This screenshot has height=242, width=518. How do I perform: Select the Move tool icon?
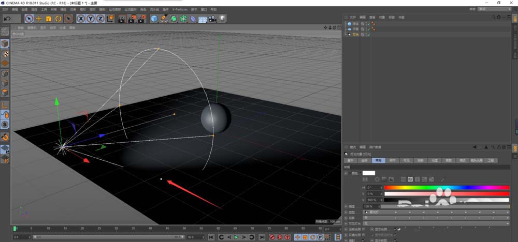click(x=39, y=19)
